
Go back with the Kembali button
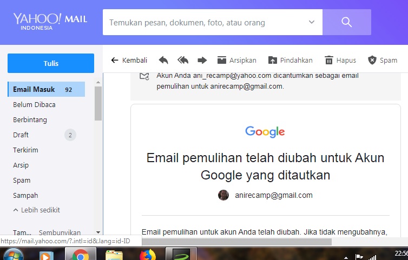click(129, 61)
